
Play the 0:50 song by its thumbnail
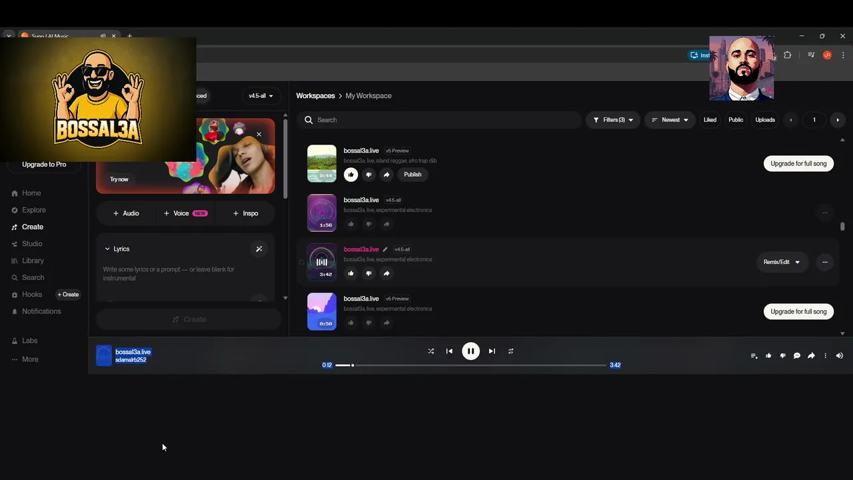click(322, 311)
